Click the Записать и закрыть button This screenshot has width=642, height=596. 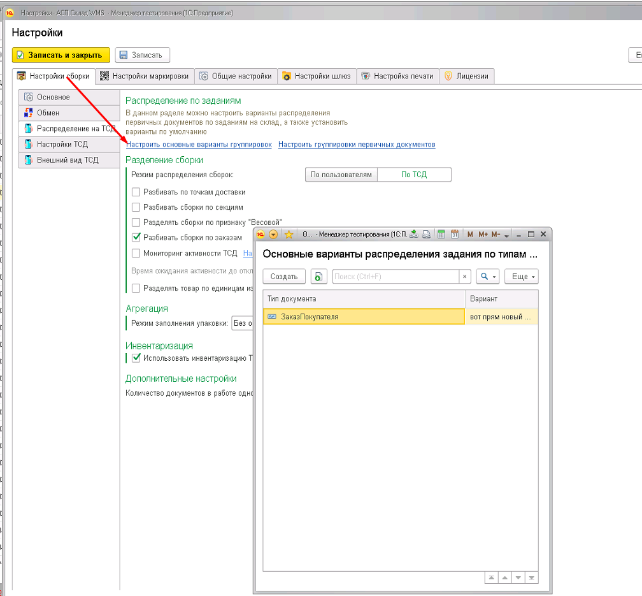[61, 55]
